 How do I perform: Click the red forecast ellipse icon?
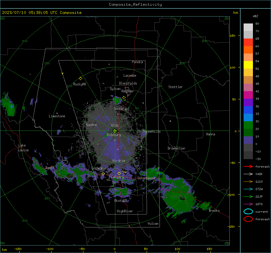pos(248,219)
